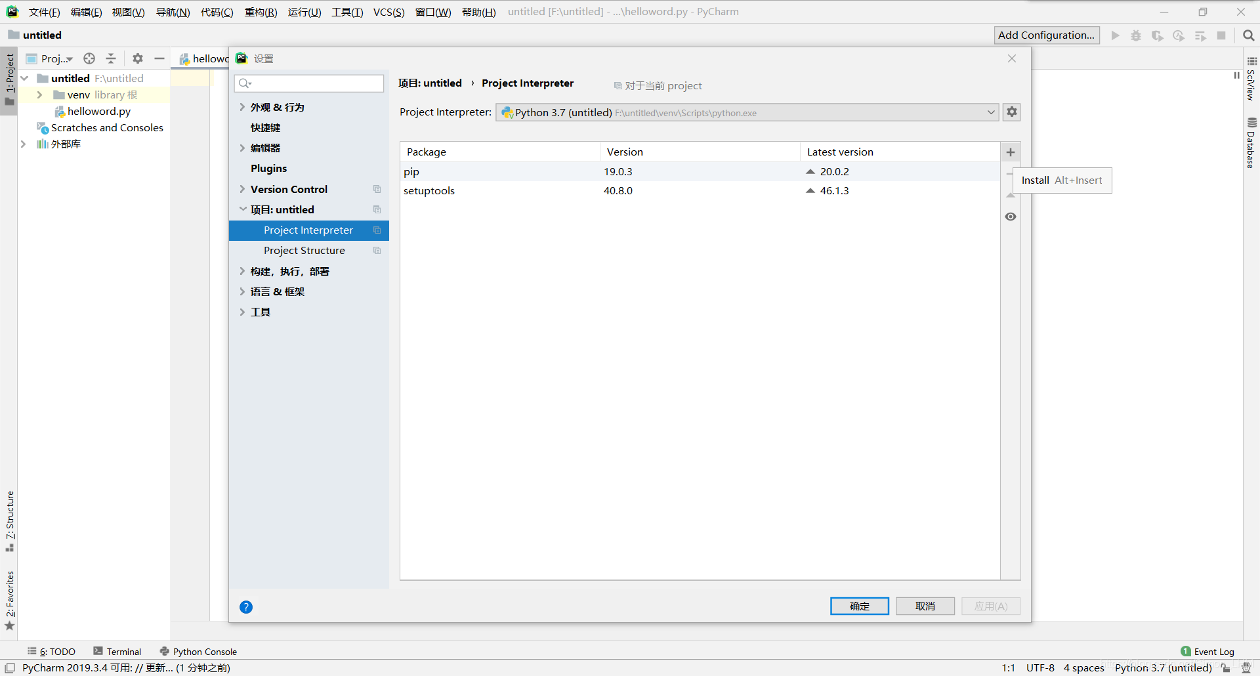Viewport: 1260px width, 676px height.
Task: Open the Event Log
Action: point(1207,652)
